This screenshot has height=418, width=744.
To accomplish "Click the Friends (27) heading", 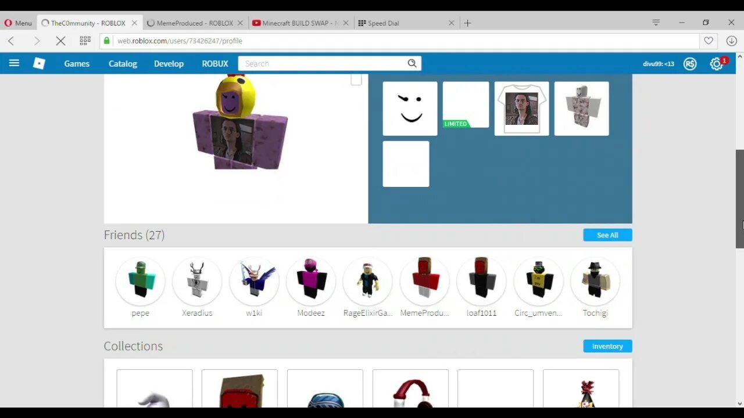I will click(134, 235).
